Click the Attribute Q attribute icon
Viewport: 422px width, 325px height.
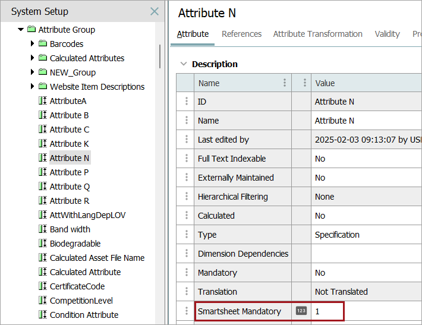(x=43, y=186)
